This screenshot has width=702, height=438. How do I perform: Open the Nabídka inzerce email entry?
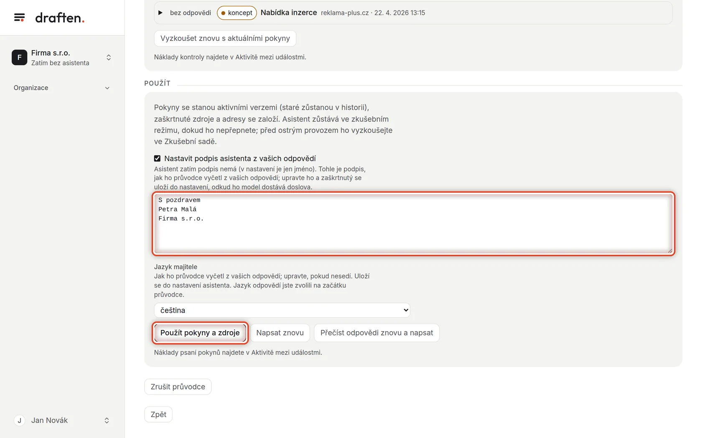coord(288,13)
